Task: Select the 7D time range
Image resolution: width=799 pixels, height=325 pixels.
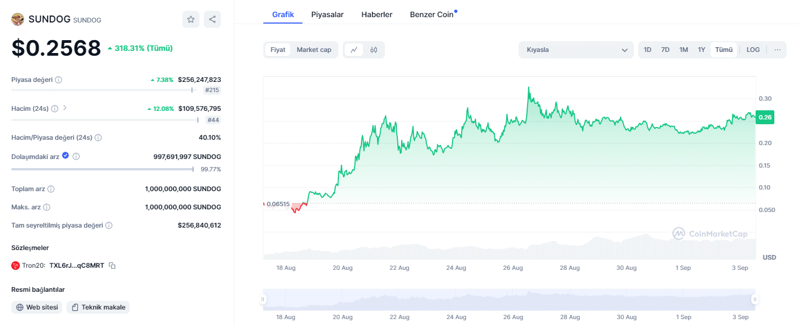Action: [x=665, y=50]
